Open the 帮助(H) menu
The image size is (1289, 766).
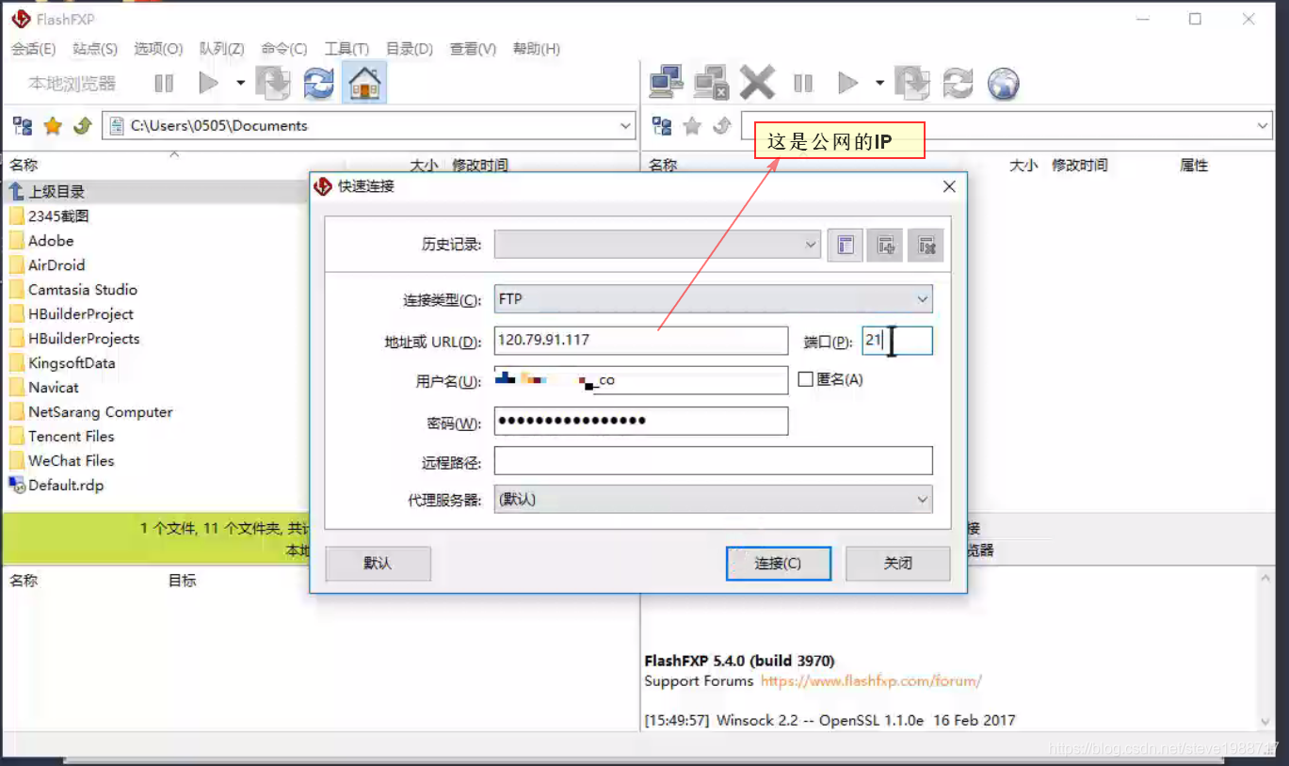tap(537, 49)
